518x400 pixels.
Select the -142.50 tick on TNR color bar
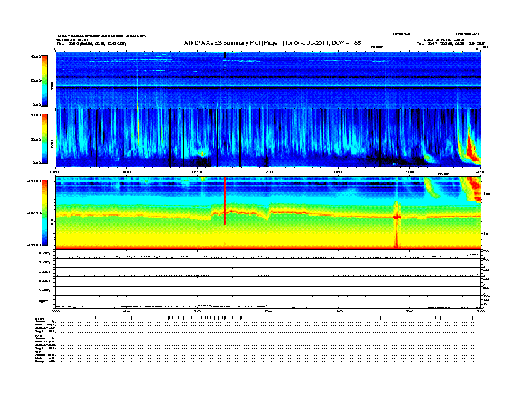coord(35,213)
